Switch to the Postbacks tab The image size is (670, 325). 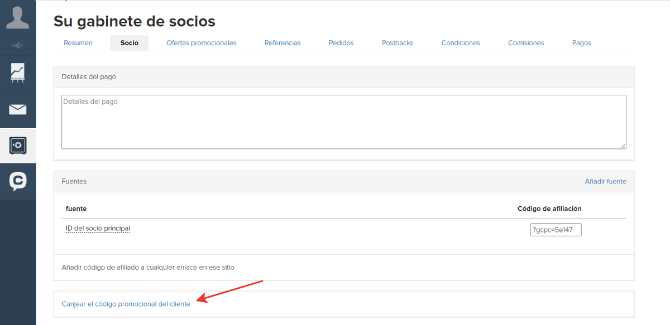(398, 43)
